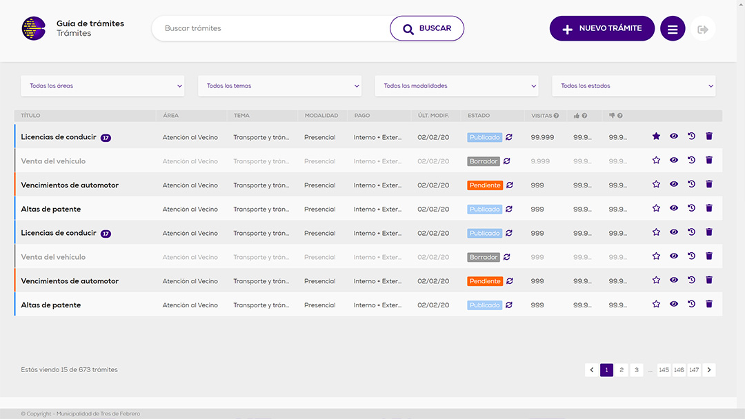Click the Buscar trámites search field

[272, 29]
